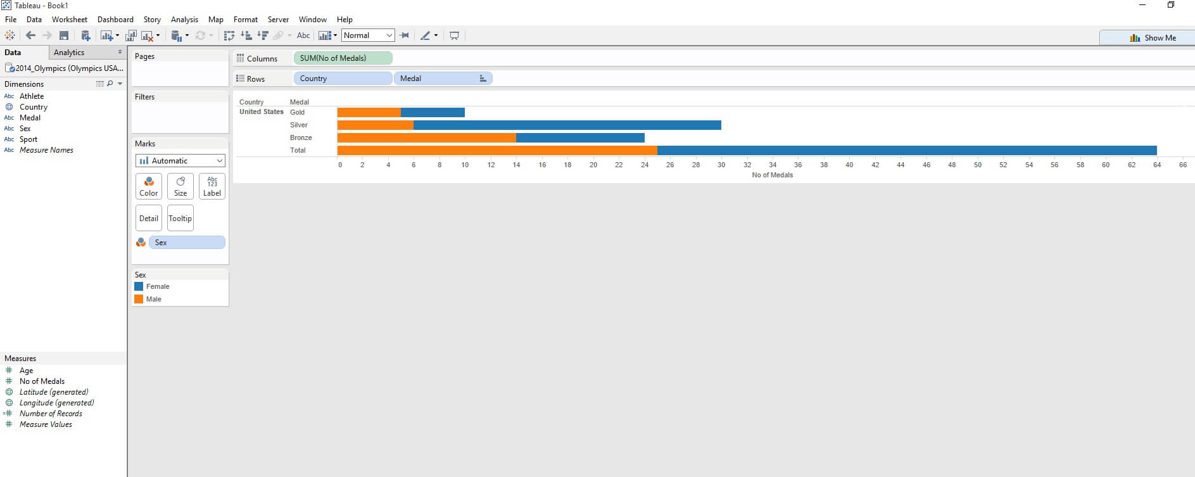The width and height of the screenshot is (1195, 477).
Task: Click the Tableau start page logo icon
Action: pyautogui.click(x=9, y=35)
